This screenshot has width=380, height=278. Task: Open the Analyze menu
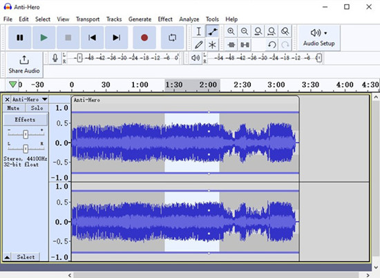click(189, 19)
